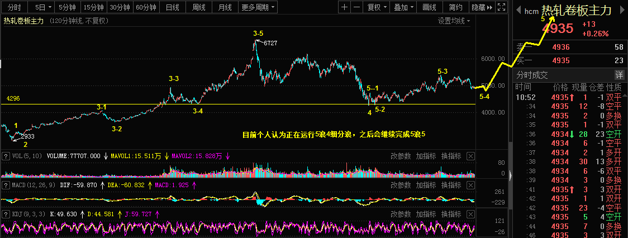This screenshot has width=628, height=238.
Task: Close the KDJ indicator panel
Action: click(471, 214)
